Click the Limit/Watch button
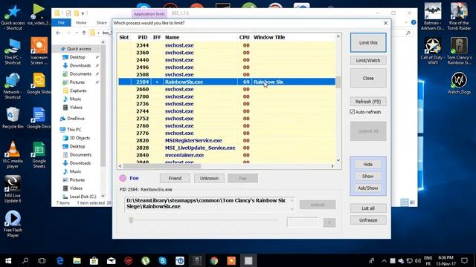The width and height of the screenshot is (476, 267). [x=368, y=61]
